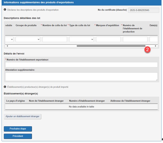Select the "Numéro de l'établissement exportateur" input

coord(81,65)
